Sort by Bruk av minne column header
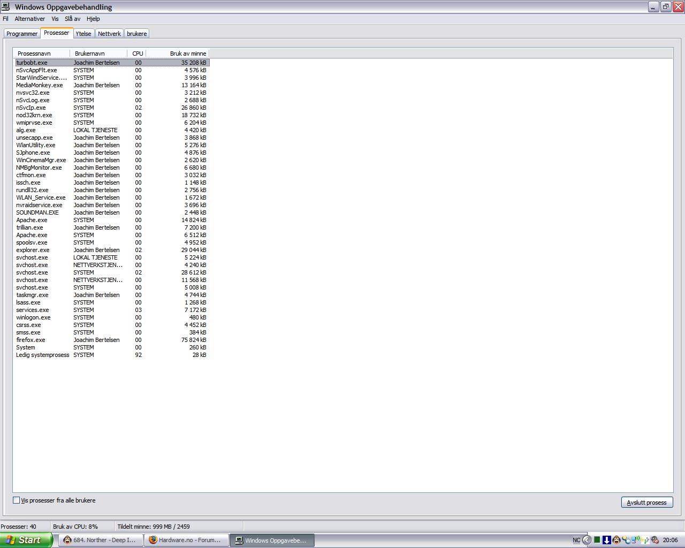This screenshot has height=548, width=685. click(177, 54)
